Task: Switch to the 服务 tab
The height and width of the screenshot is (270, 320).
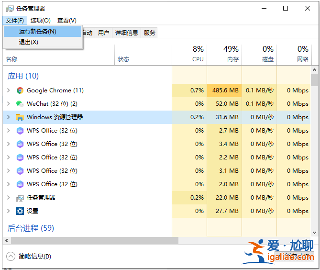Action: pyautogui.click(x=149, y=33)
